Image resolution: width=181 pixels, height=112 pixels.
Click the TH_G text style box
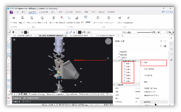point(171,32)
